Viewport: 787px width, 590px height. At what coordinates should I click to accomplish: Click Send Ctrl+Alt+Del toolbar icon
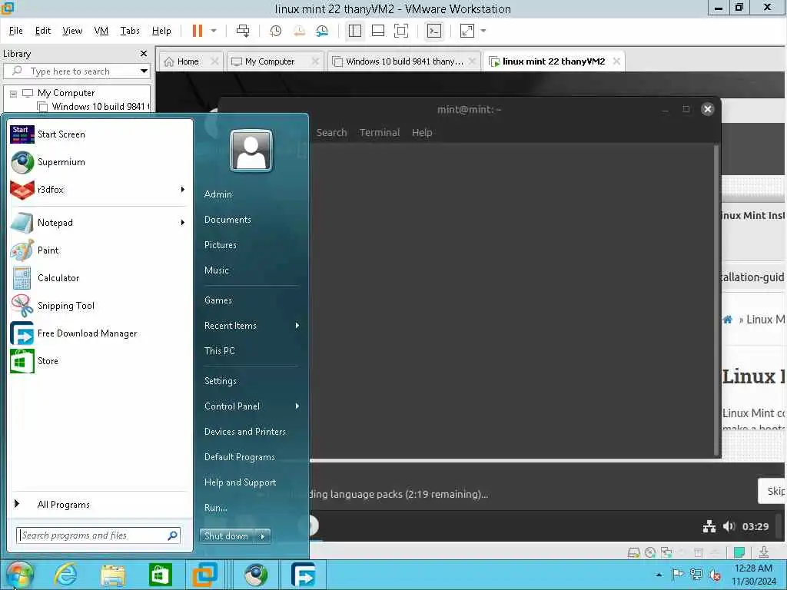[x=243, y=31]
